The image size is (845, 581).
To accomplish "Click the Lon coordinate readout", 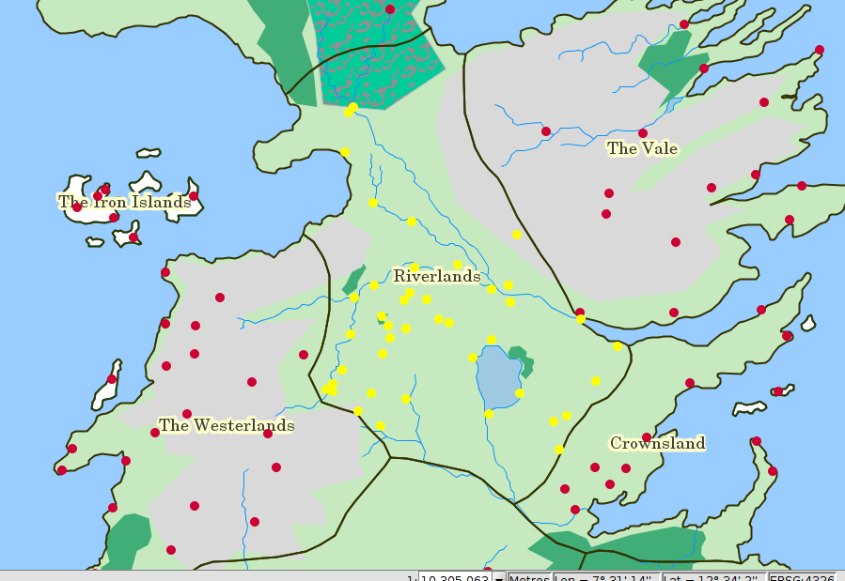I will tap(606, 576).
